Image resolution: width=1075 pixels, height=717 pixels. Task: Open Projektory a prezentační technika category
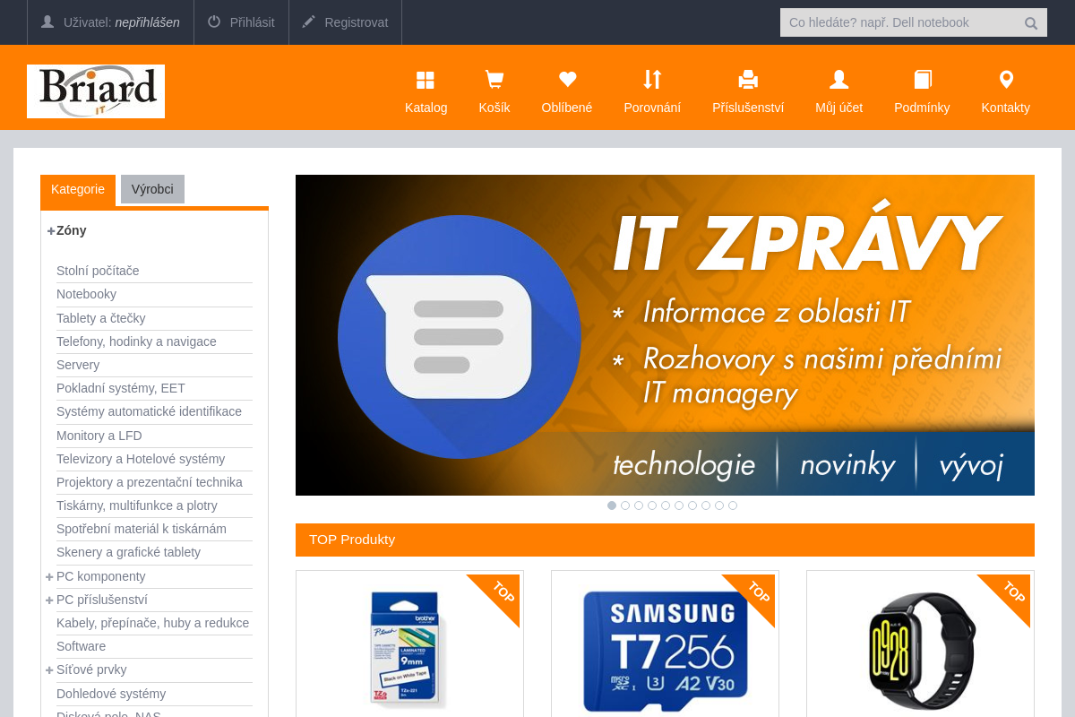coord(150,482)
